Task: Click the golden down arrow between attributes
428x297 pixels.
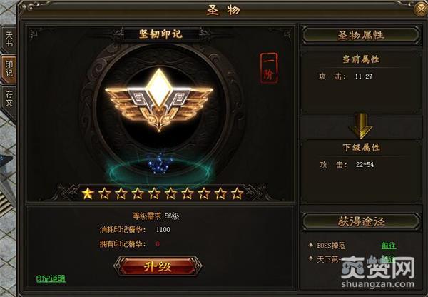Action: click(x=360, y=126)
